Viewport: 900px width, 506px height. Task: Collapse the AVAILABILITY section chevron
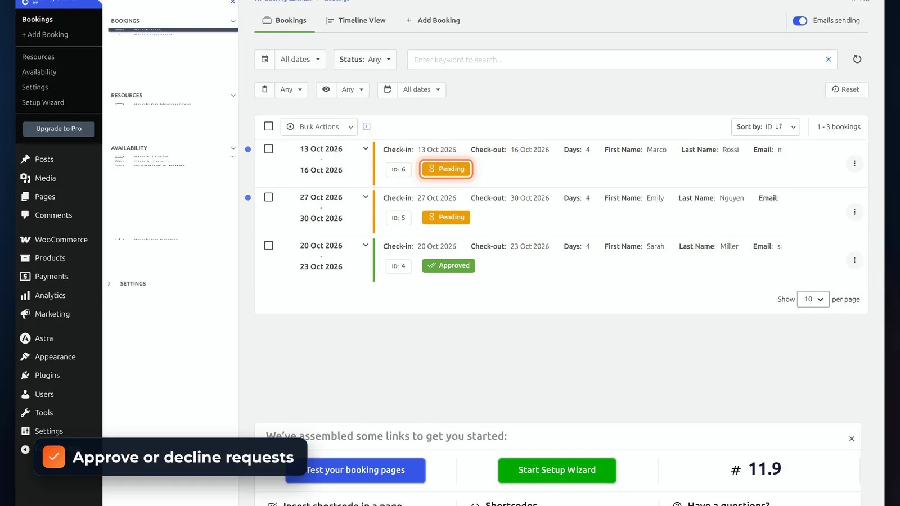(x=233, y=148)
